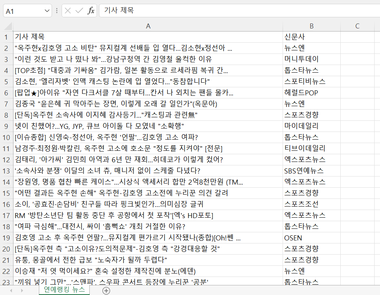The width and height of the screenshot is (380, 295).
Task: Click article cell starting 소이, '공효진·손담비'
Action: pyautogui.click(x=148, y=204)
